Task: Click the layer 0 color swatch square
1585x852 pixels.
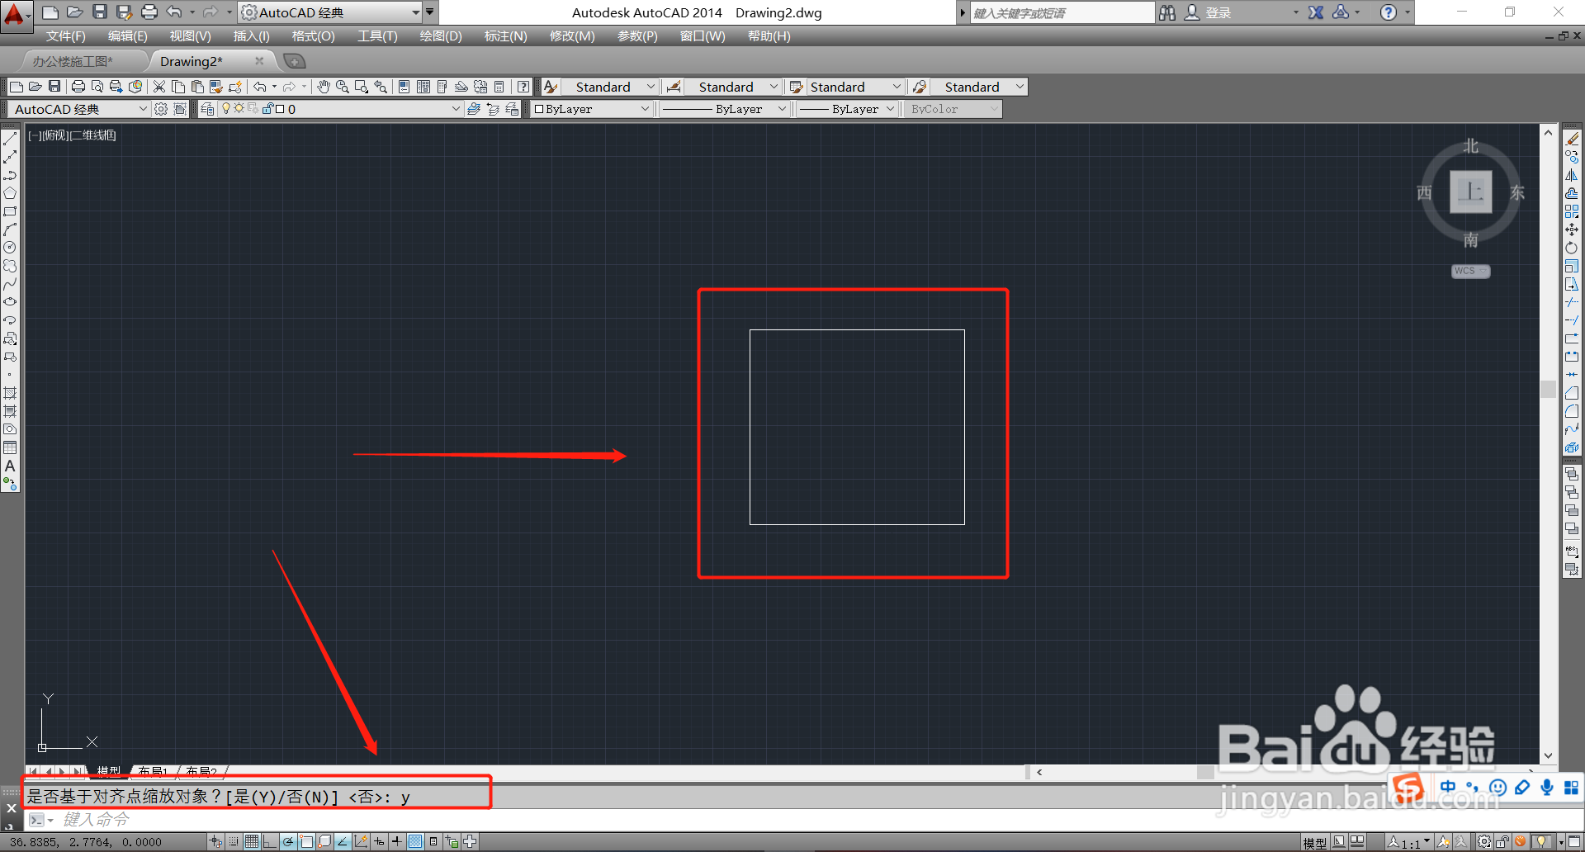Action: click(280, 109)
